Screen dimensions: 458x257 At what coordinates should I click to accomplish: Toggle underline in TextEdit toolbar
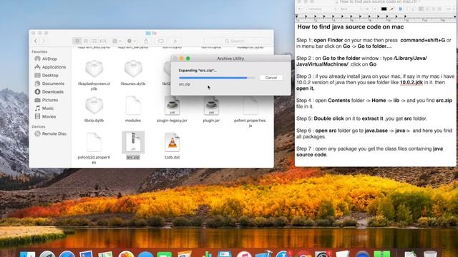coord(413,9)
